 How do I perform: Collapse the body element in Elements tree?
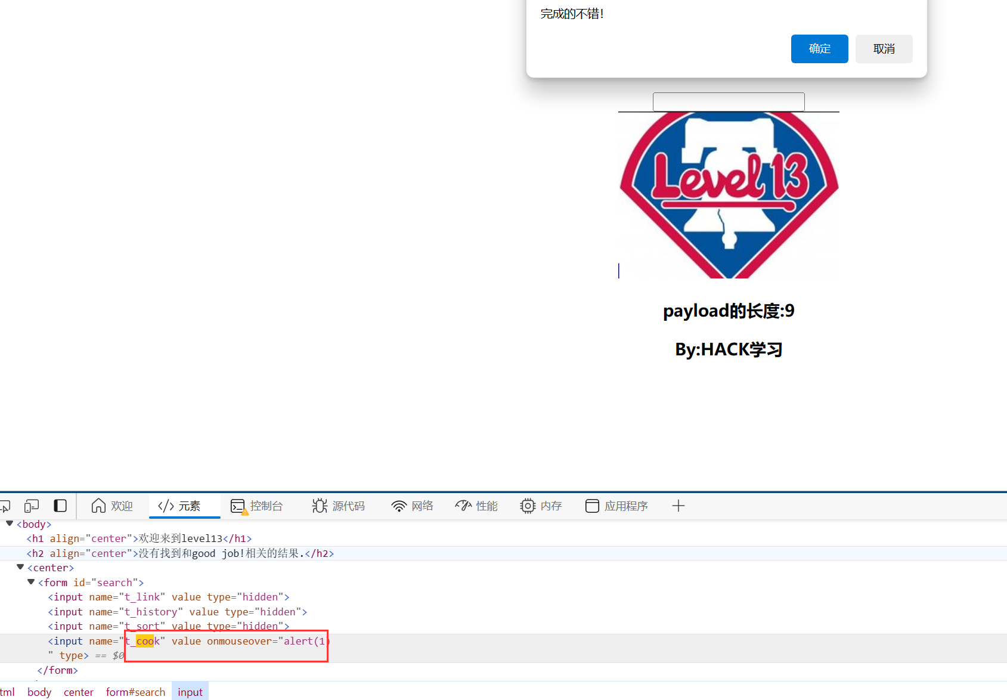click(9, 524)
